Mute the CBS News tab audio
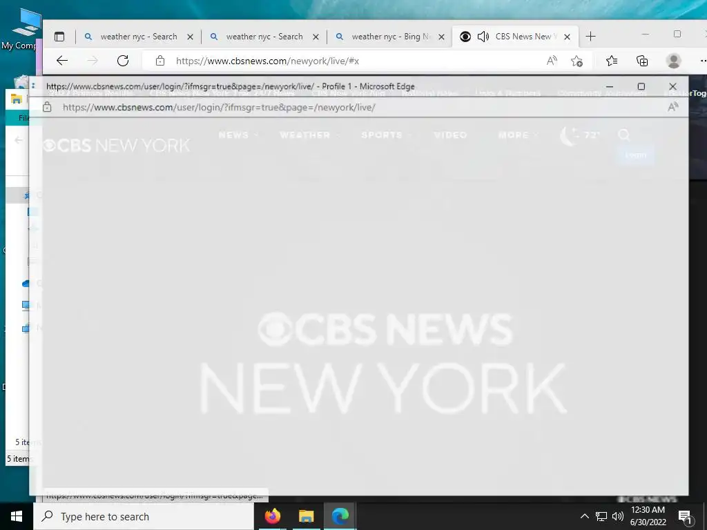Viewport: 707px width, 530px height. click(x=483, y=37)
